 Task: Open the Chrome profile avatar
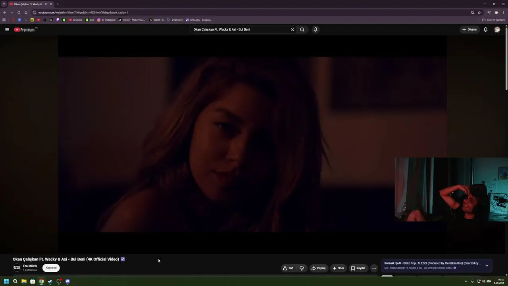click(496, 12)
